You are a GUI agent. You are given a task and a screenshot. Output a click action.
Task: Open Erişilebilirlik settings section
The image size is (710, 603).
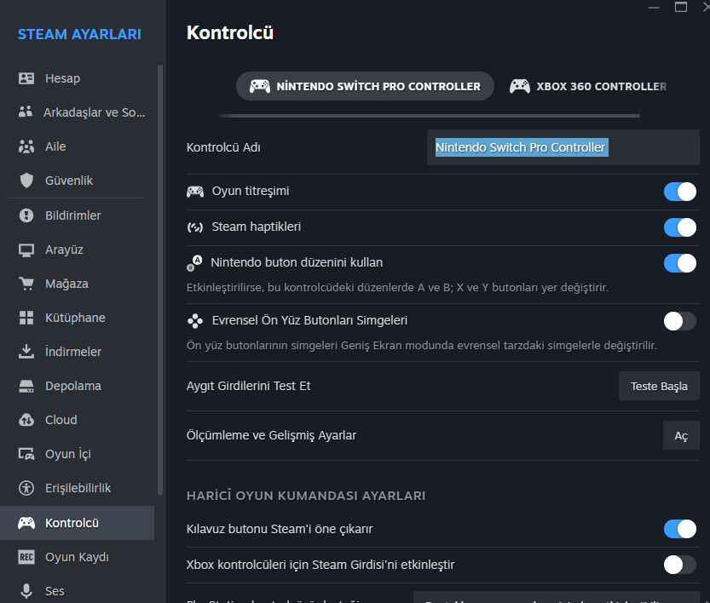point(77,488)
